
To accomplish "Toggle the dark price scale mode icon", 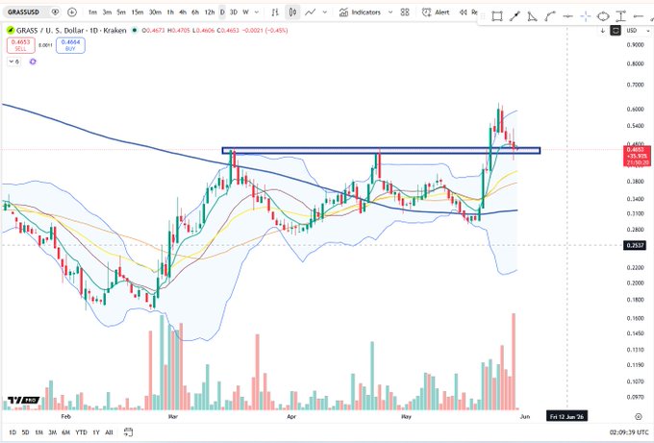I will tap(616, 31).
